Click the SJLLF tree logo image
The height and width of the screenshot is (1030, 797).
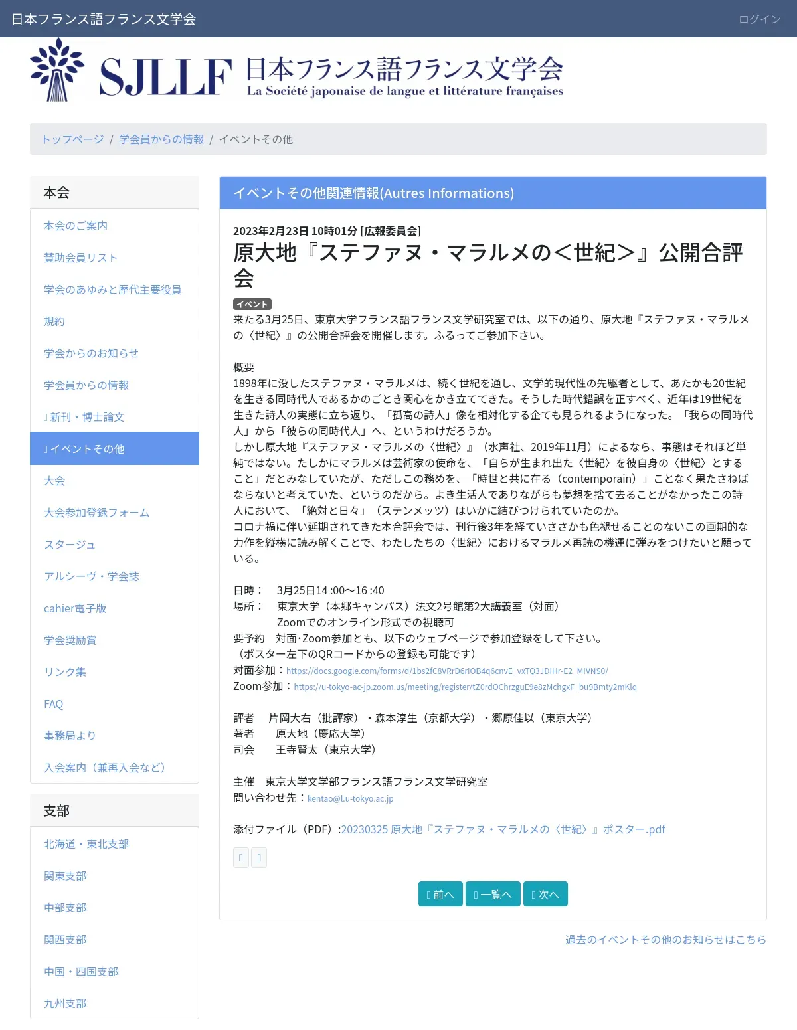pyautogui.click(x=57, y=70)
